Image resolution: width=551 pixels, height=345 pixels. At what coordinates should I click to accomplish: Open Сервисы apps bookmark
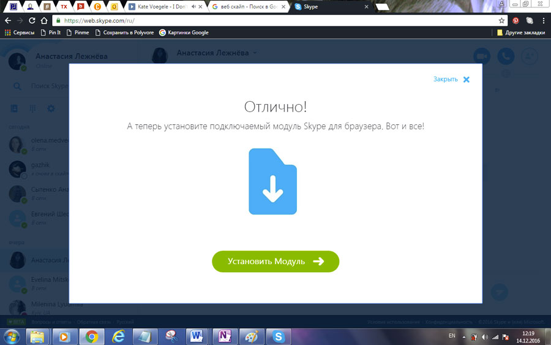coord(20,32)
